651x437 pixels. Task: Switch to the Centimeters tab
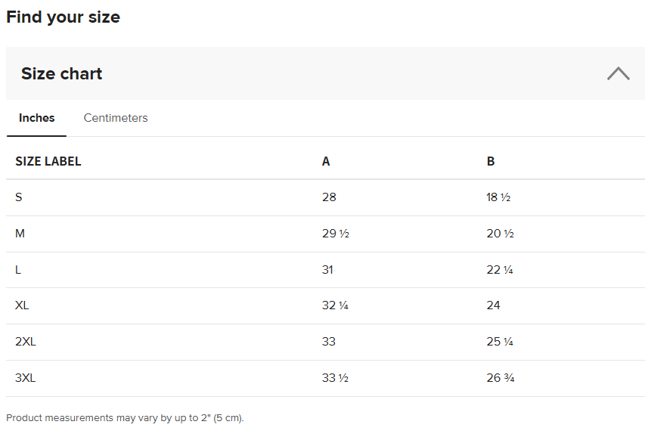(116, 118)
